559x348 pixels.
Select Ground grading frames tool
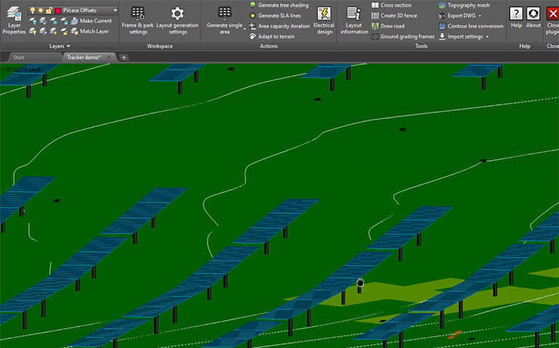(x=402, y=36)
